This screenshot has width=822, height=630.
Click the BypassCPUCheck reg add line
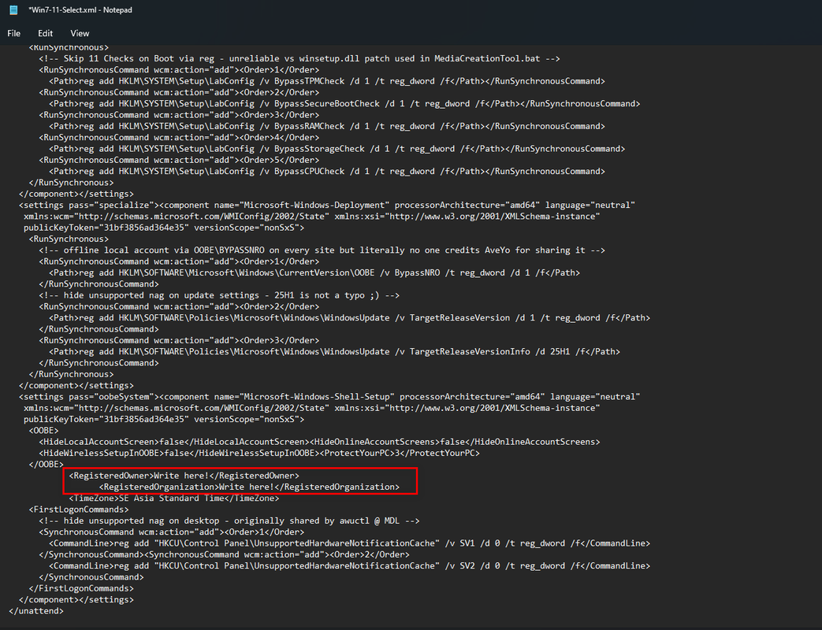coord(327,171)
